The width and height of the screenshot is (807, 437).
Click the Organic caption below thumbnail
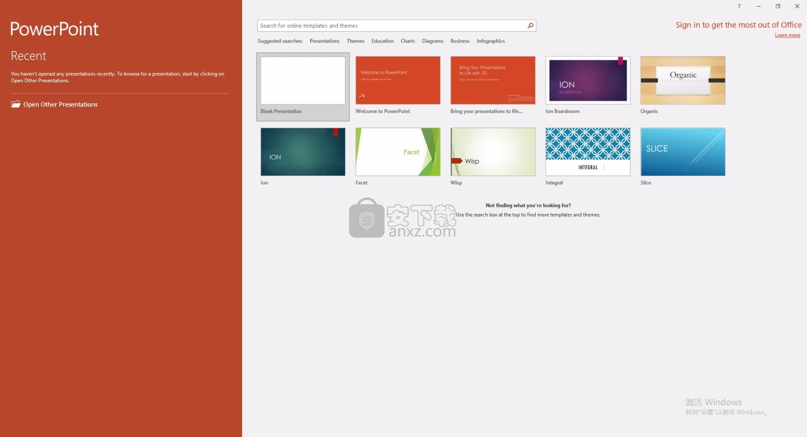(x=649, y=111)
